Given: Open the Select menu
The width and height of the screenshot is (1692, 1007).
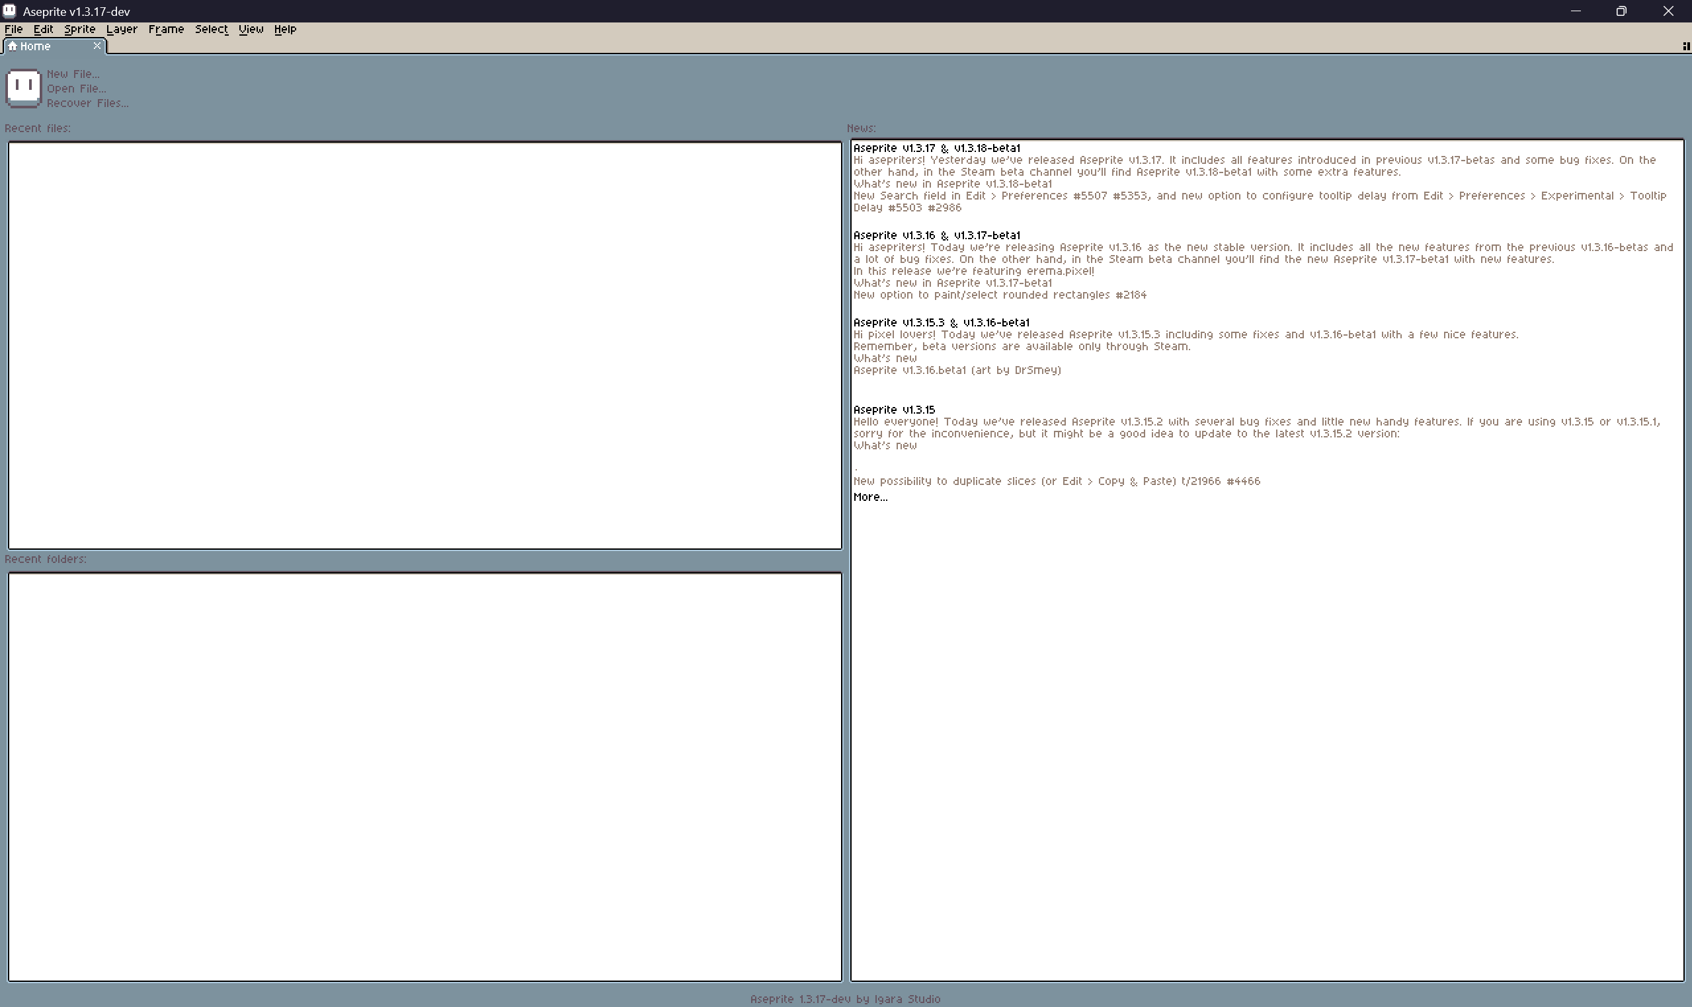Looking at the screenshot, I should 211,29.
